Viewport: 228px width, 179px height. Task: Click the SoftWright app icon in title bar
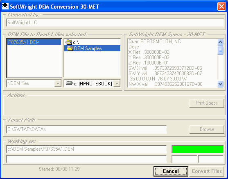[x=5, y=7]
